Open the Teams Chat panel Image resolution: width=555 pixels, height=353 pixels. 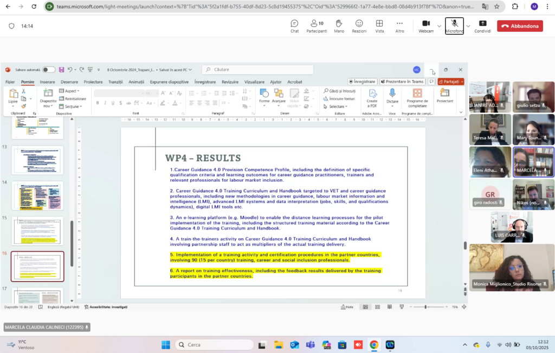point(294,26)
